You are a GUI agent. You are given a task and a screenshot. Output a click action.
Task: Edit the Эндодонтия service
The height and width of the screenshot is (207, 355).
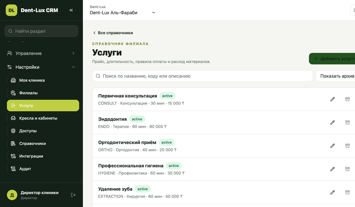tap(333, 122)
